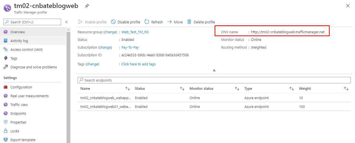
Task: Click the Real user measurements icon
Action: tap(5, 96)
